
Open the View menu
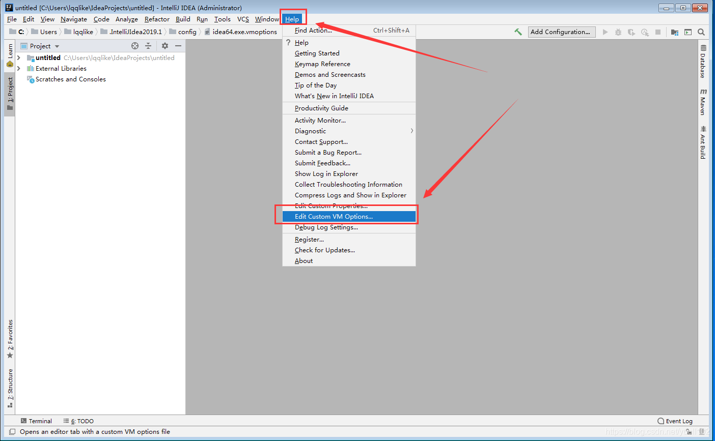pos(47,19)
